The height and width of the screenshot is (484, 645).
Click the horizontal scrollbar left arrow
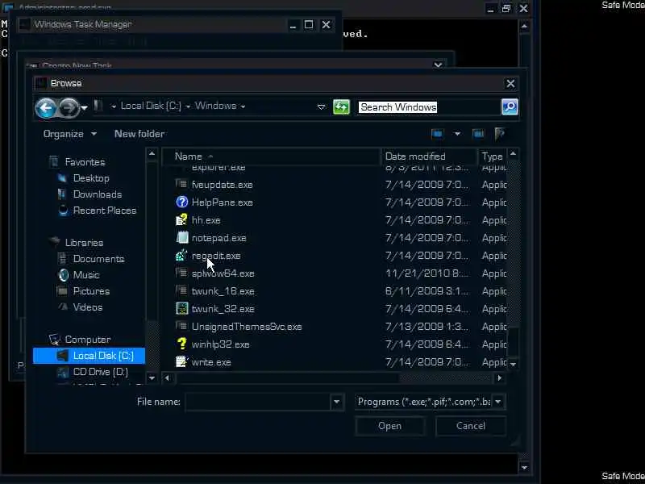[x=167, y=378]
